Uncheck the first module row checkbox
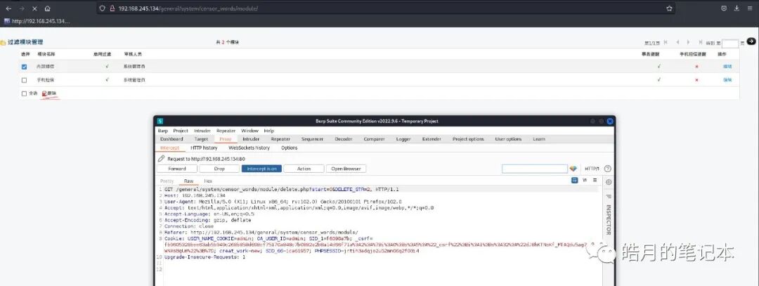The height and width of the screenshot is (286, 759). click(24, 67)
